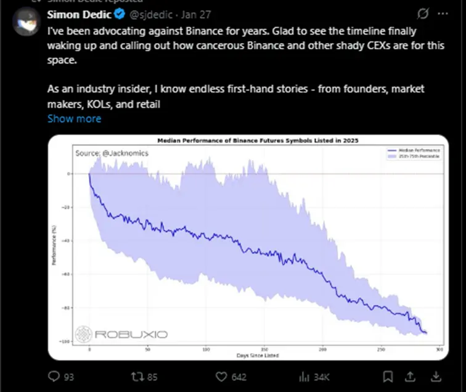Click the Jan 27 timestamp
This screenshot has width=466, height=392.
(x=196, y=15)
